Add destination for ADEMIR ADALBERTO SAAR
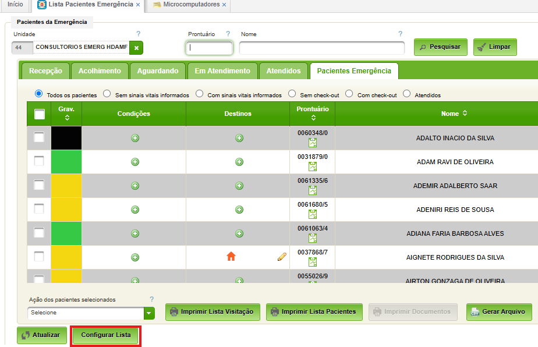 point(239,186)
